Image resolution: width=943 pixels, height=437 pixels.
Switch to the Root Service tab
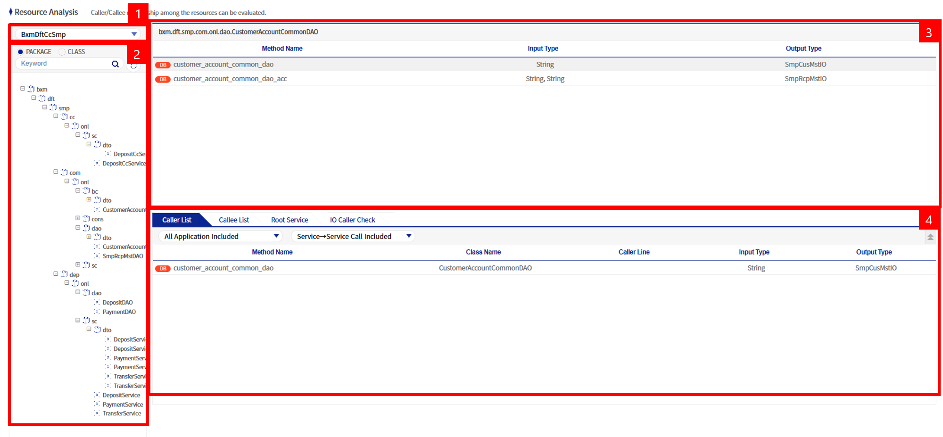click(x=289, y=220)
